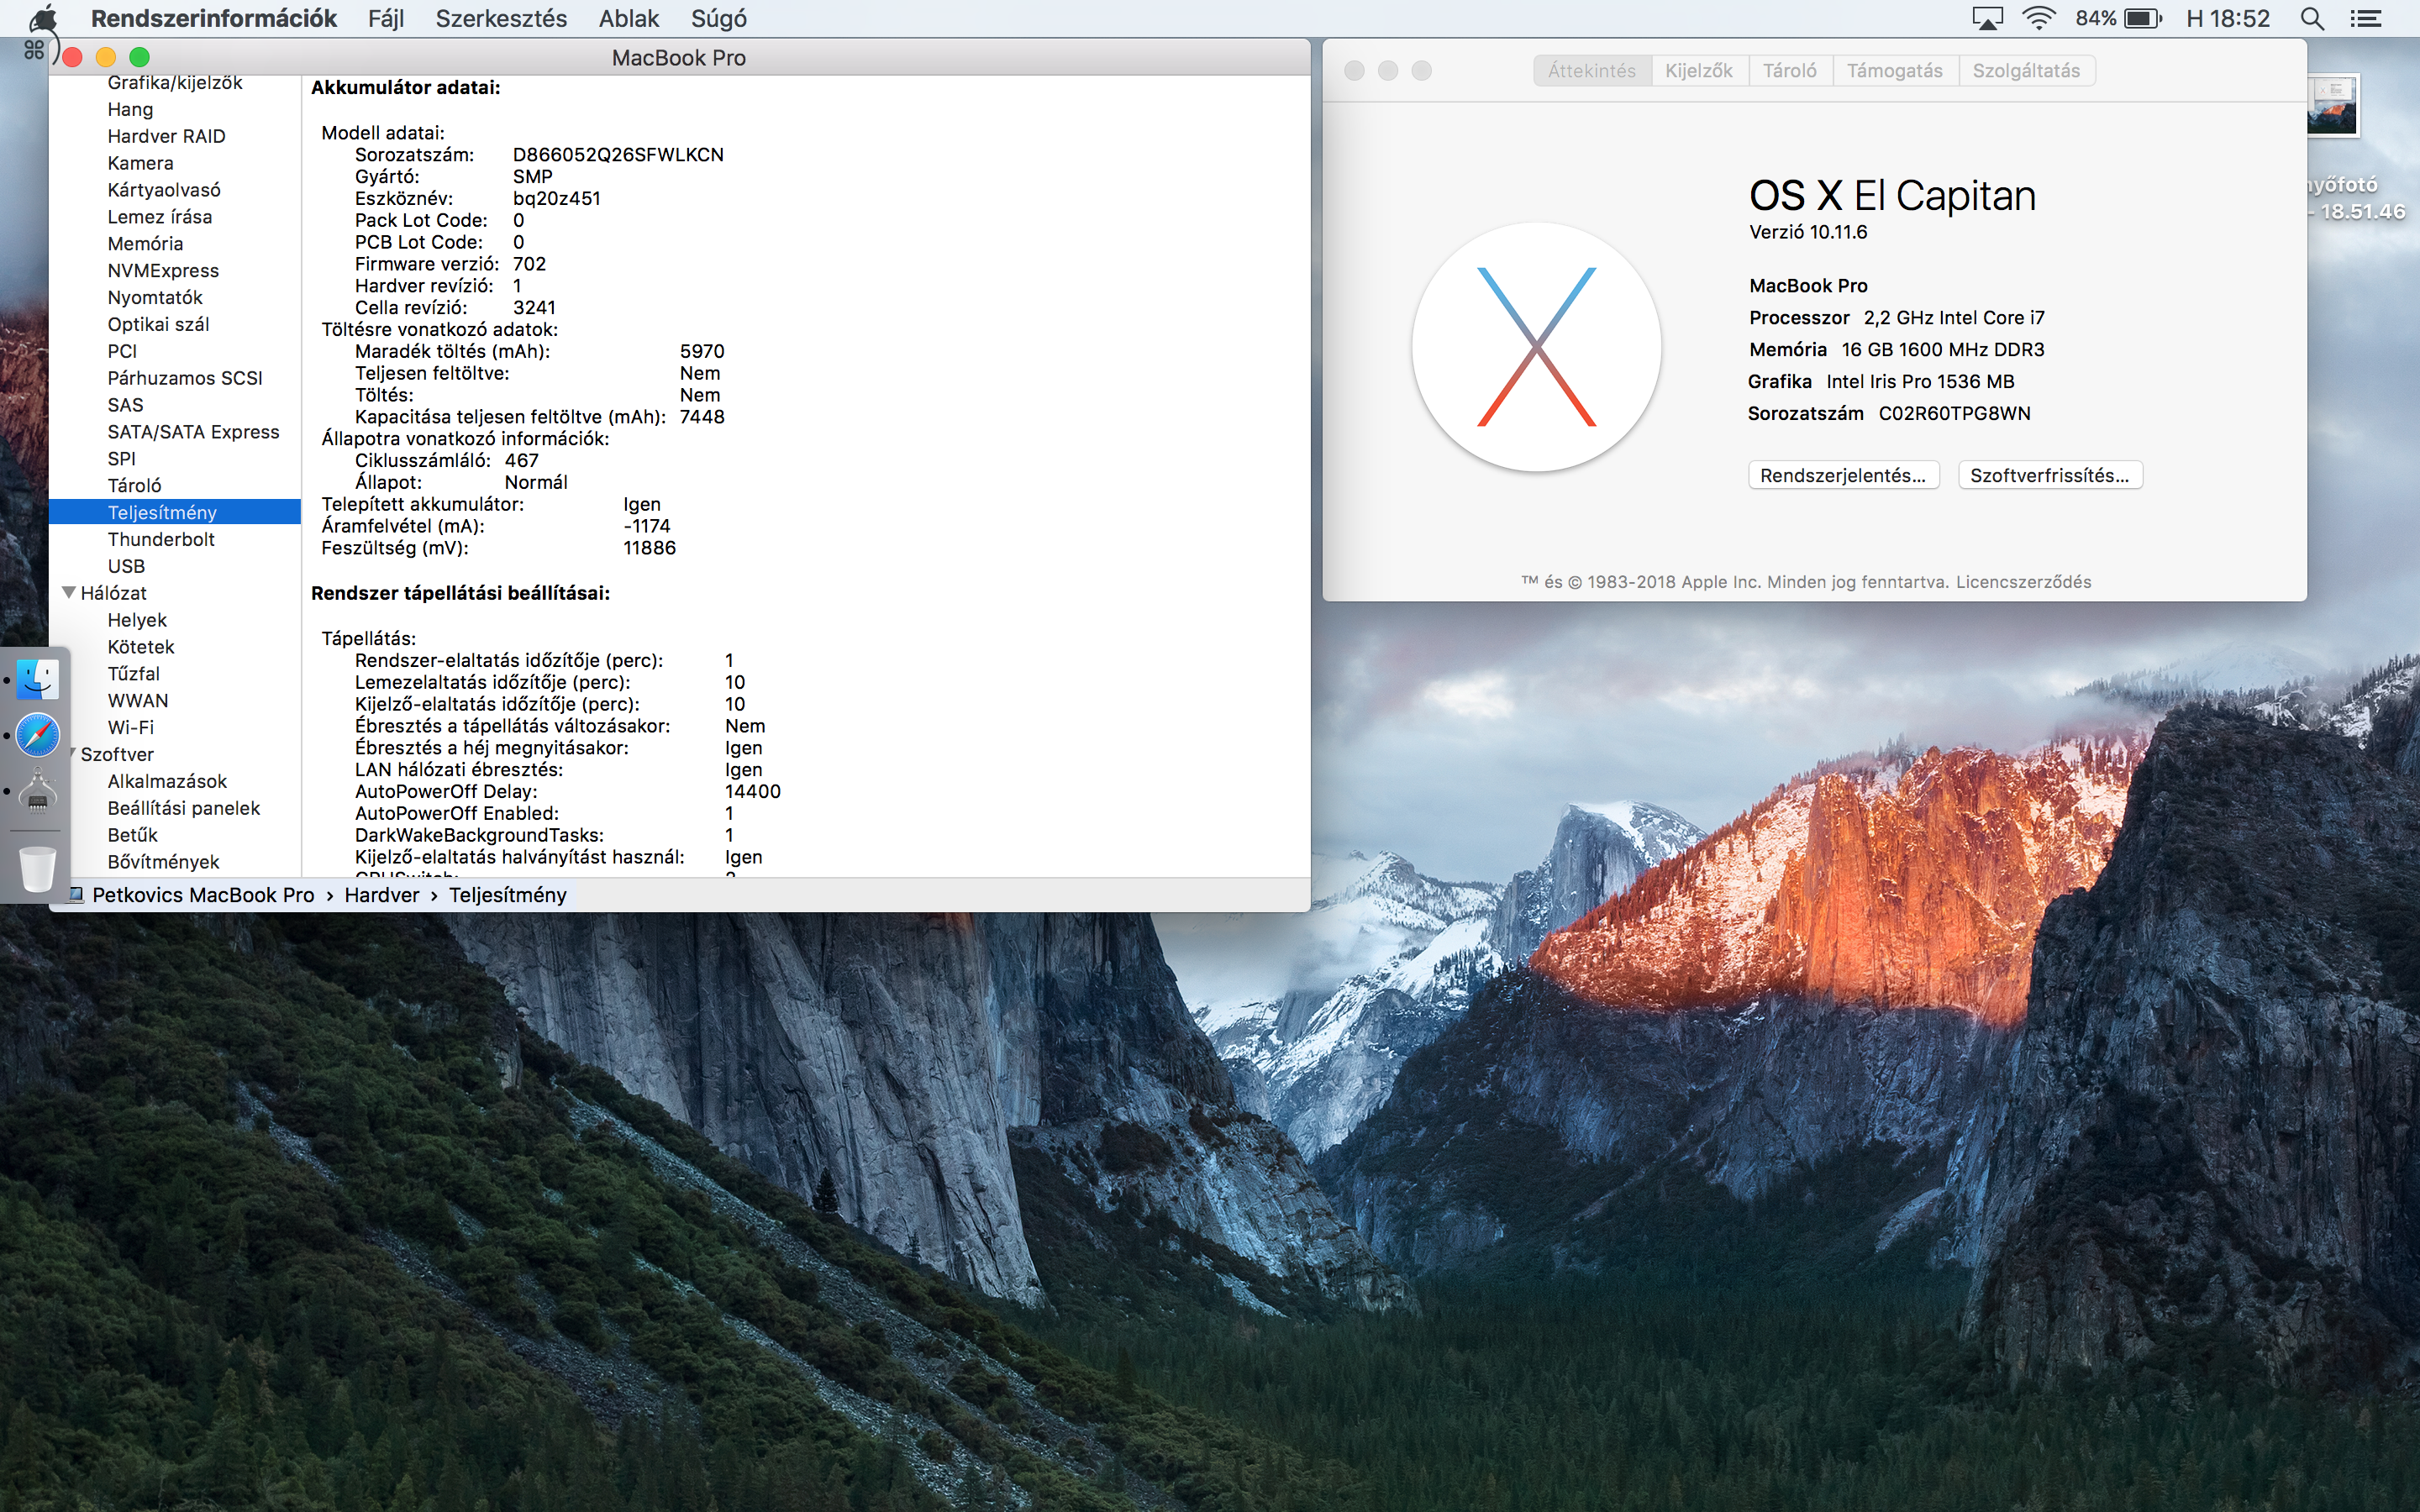
Task: Open the screenshot file thumbnail on desktop
Action: [x=2334, y=105]
